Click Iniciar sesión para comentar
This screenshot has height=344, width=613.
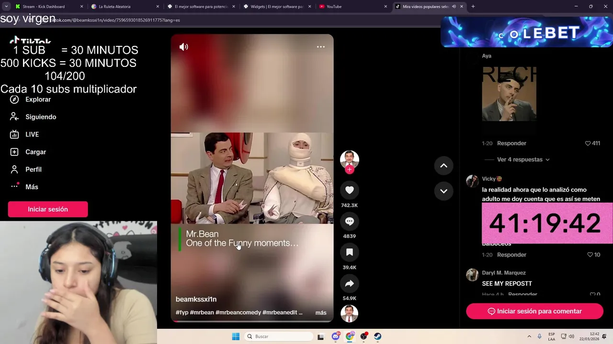(534, 311)
